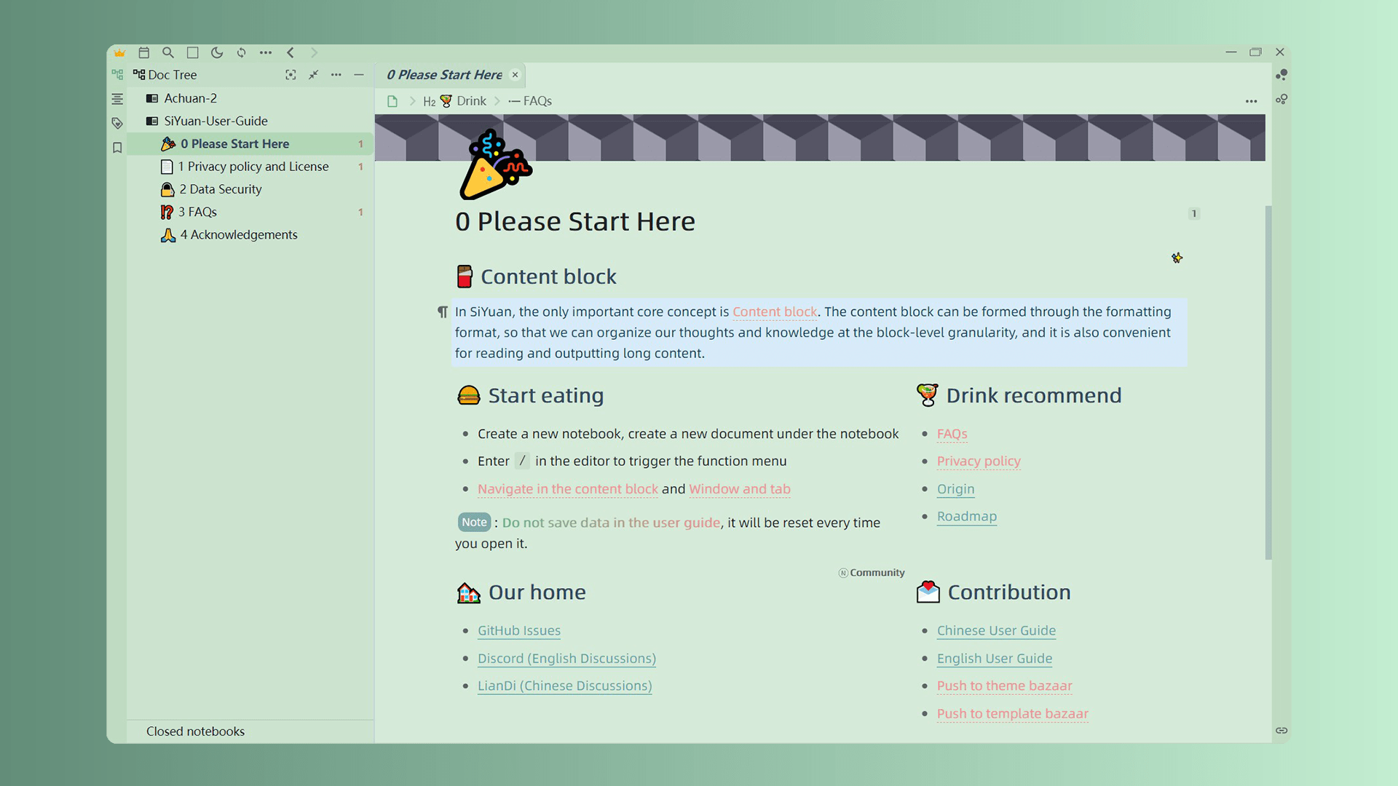Open the Tags panel icon
The height and width of the screenshot is (786, 1398).
pyautogui.click(x=117, y=123)
